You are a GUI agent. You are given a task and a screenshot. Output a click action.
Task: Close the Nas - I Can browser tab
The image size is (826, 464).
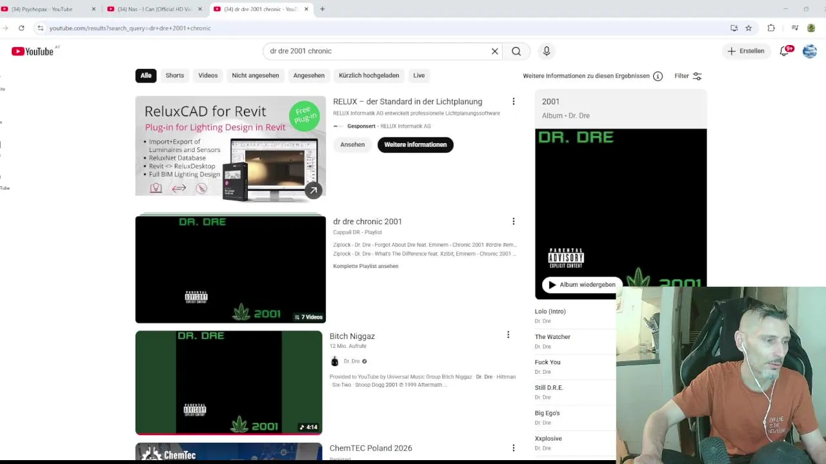(x=199, y=9)
